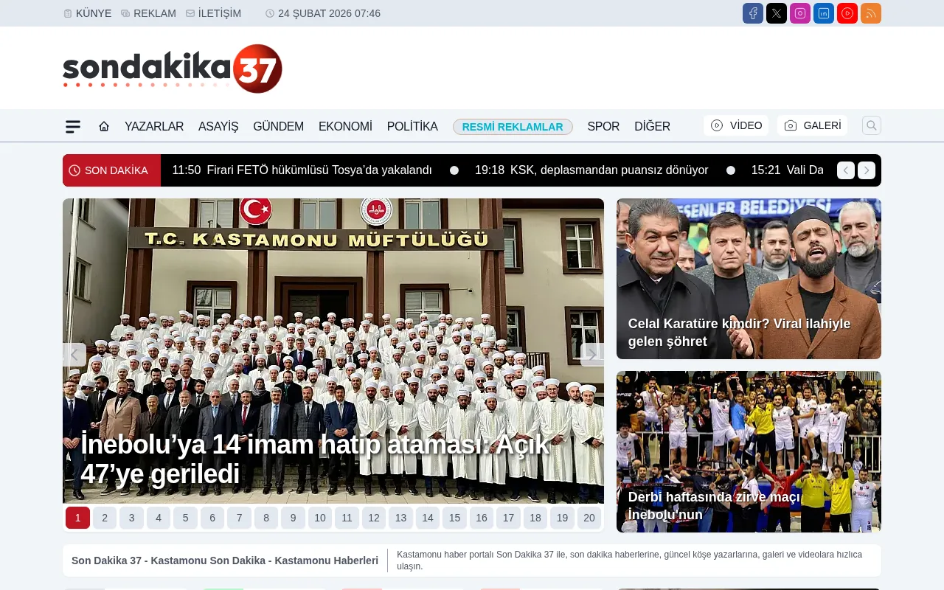944x590 pixels.
Task: Open the EKONOMİ menu item
Action: pos(345,126)
